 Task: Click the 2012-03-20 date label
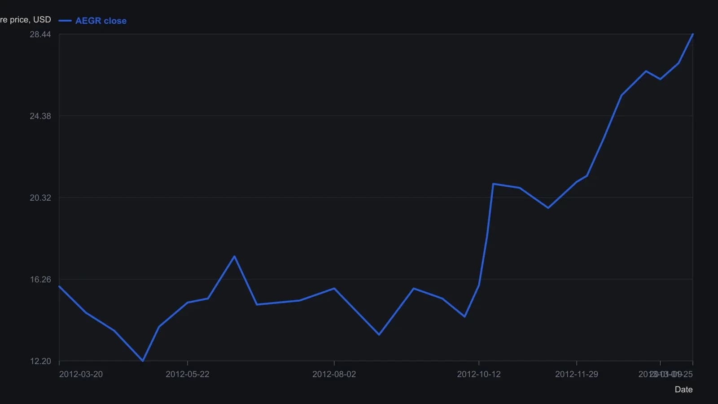point(81,374)
